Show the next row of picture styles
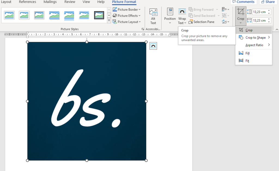Screen dimensions: 279x171 [109, 15]
